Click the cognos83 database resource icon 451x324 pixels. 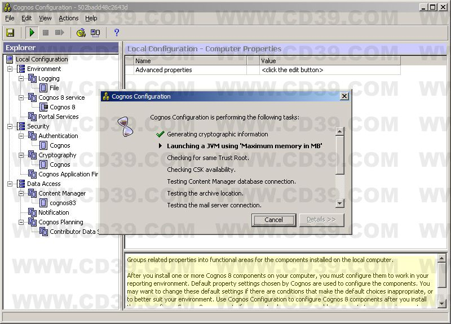(x=43, y=203)
